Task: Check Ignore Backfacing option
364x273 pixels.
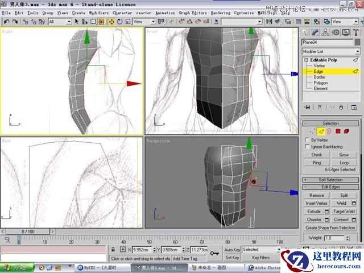Action: pyautogui.click(x=307, y=147)
